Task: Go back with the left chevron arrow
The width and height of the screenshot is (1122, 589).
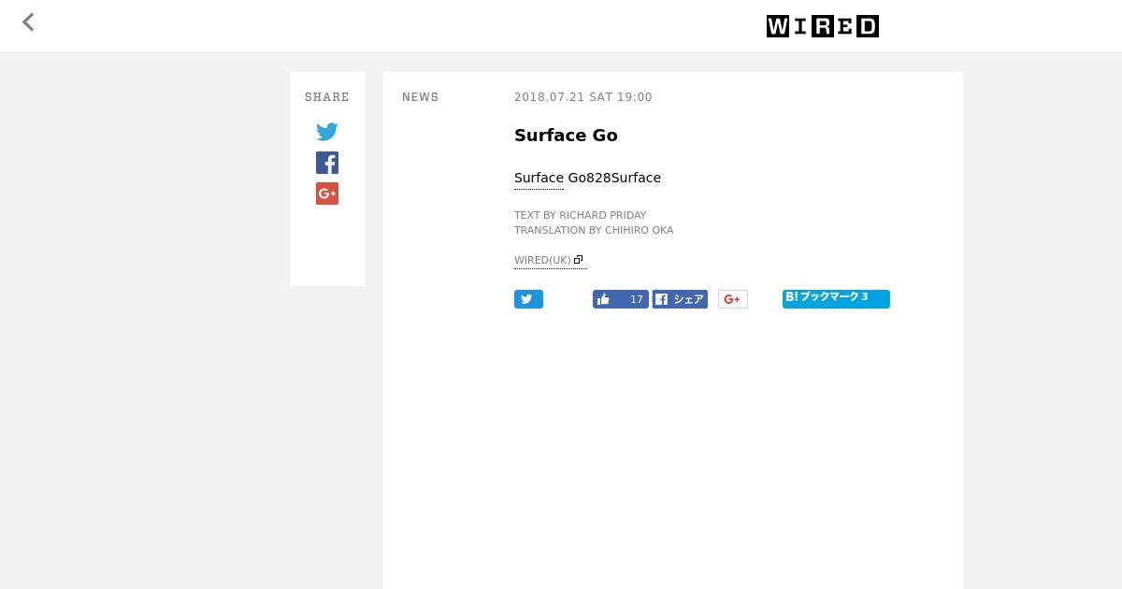Action: click(28, 22)
